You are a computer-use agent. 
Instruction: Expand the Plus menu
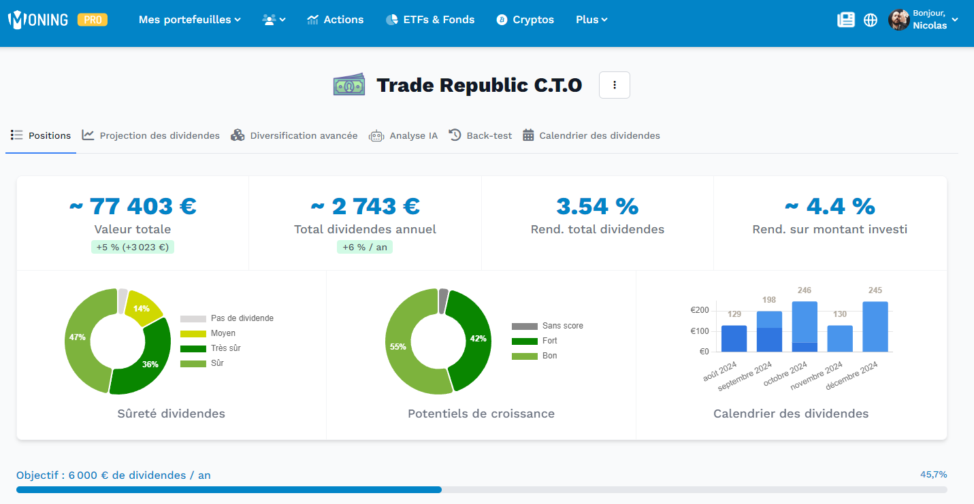[591, 20]
